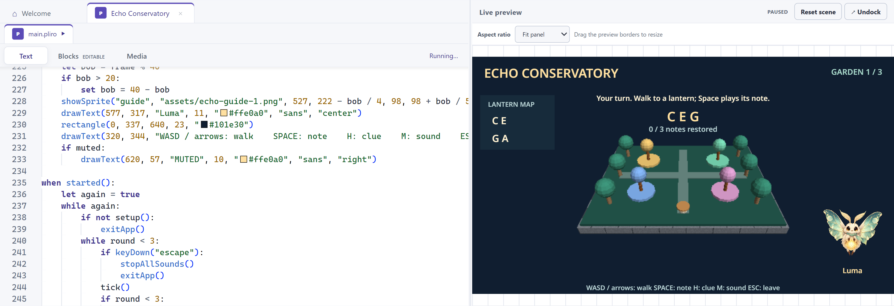
Task: Click line number 235 in the gutter
Action: (x=19, y=182)
